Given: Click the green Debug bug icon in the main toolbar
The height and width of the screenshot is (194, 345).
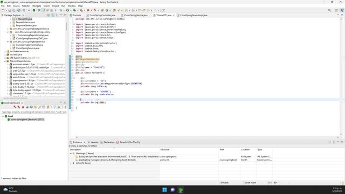Looking at the screenshot, I should coord(61,10).
